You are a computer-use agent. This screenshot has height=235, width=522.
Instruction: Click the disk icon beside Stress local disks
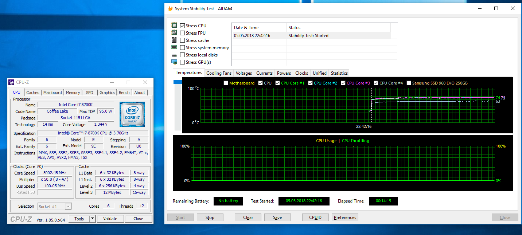coord(174,55)
